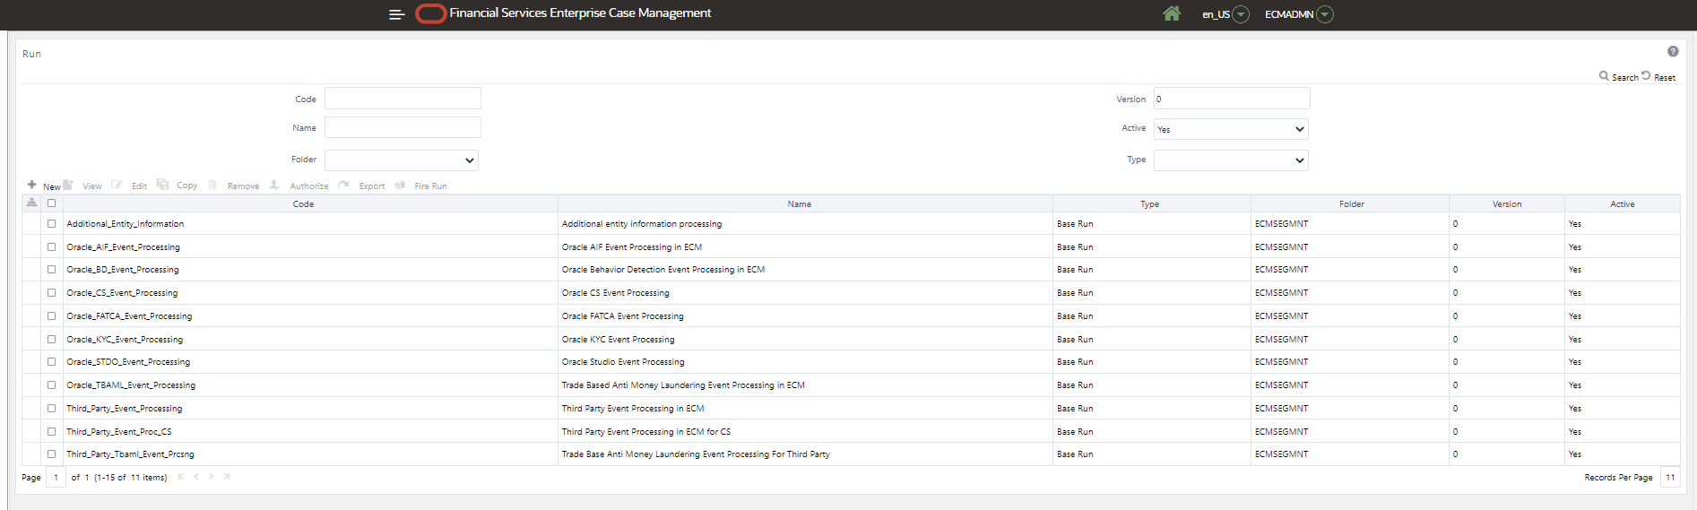Sort by the Type column header

(1150, 204)
